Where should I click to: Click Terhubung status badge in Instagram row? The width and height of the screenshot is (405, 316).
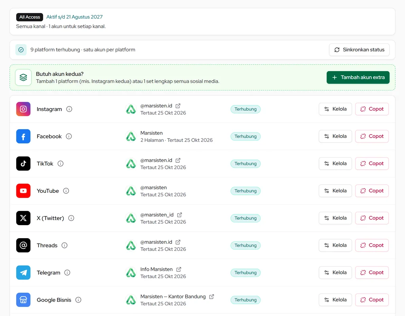point(245,109)
